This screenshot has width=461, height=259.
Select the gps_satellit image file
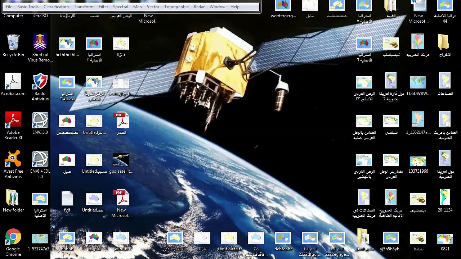121,164
